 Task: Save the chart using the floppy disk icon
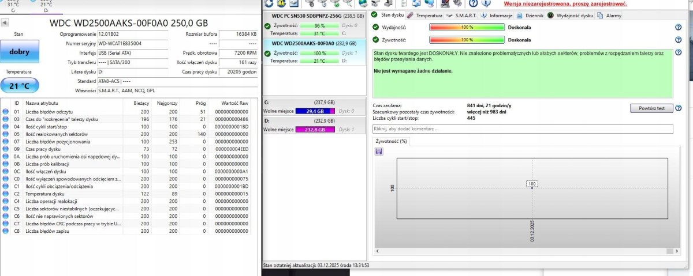[379, 151]
